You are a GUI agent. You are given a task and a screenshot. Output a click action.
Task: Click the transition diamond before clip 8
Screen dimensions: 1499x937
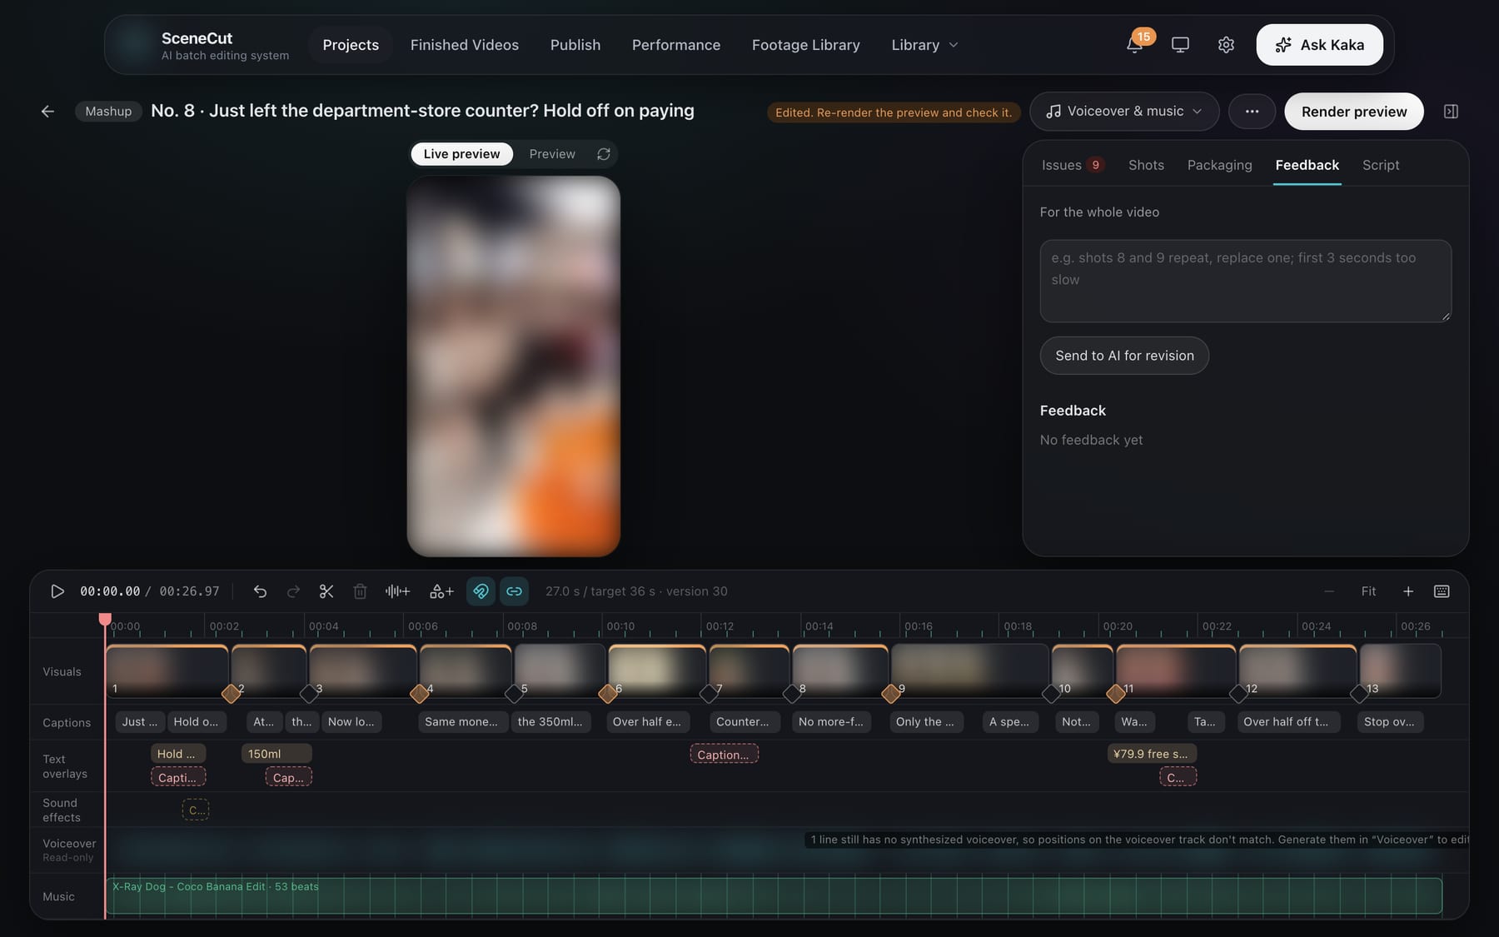click(x=791, y=693)
